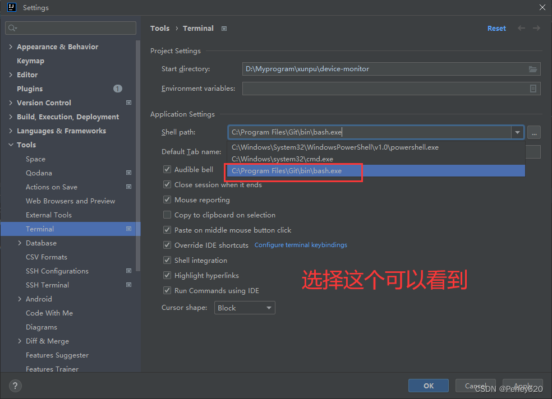The width and height of the screenshot is (552, 399).
Task: Open Configure terminal keybindings link
Action: point(301,245)
